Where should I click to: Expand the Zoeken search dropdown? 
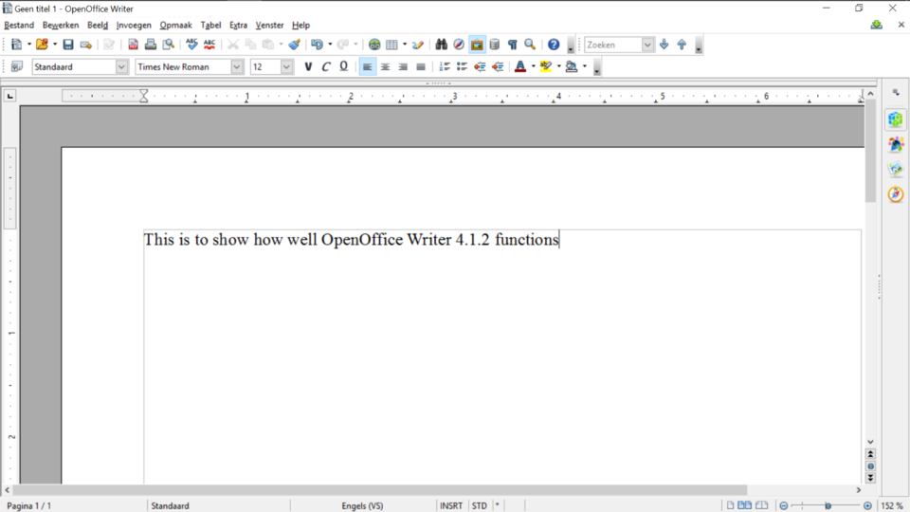pos(647,45)
